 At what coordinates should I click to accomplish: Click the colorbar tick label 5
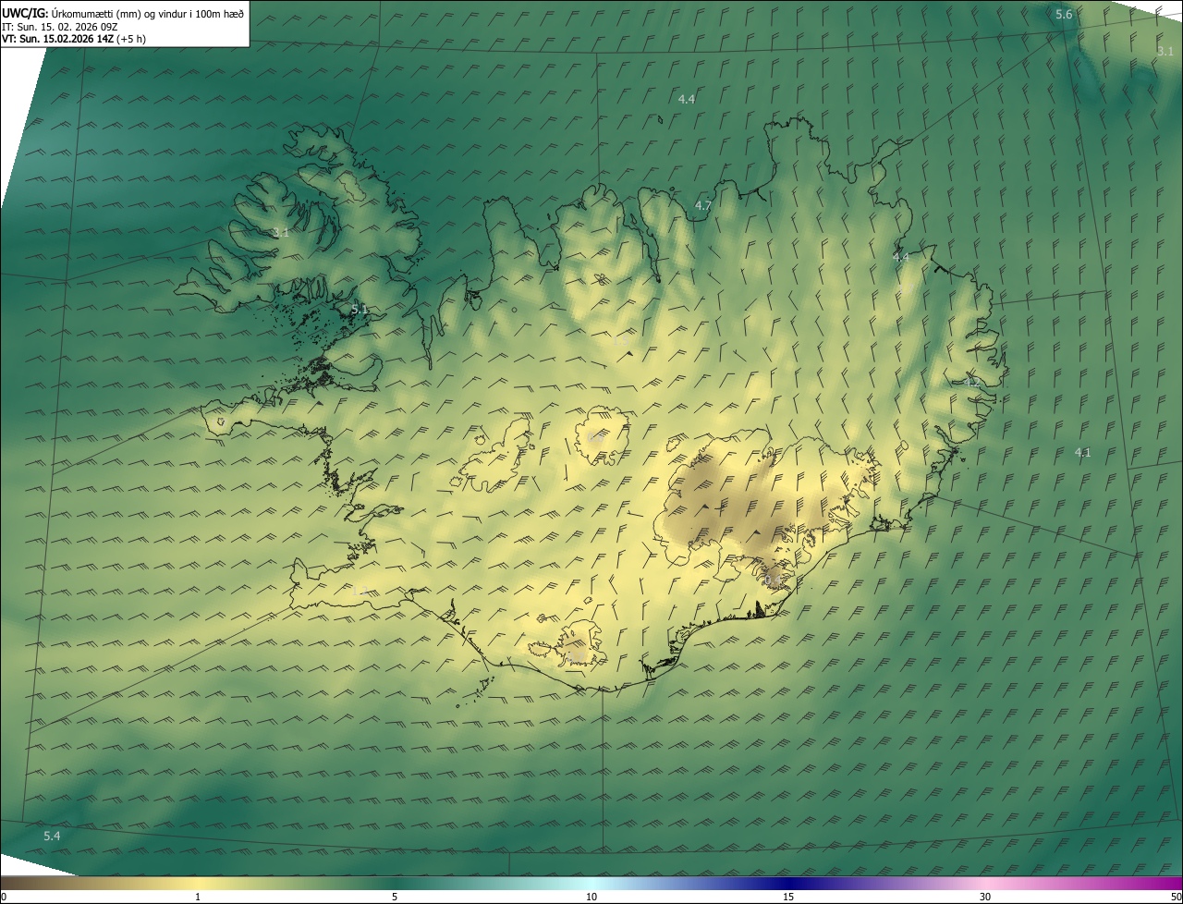point(395,897)
